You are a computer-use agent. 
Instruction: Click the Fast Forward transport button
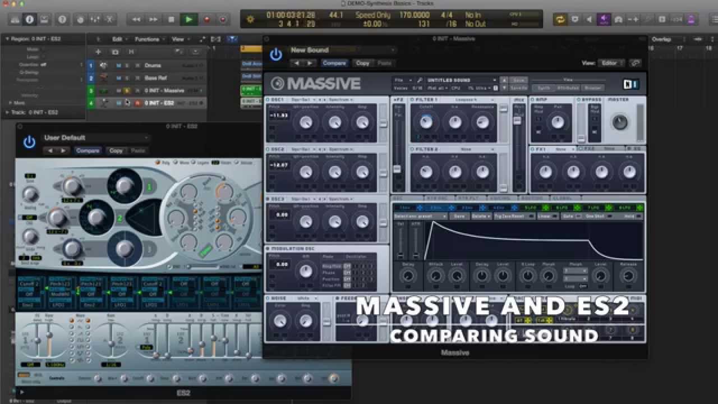click(x=153, y=19)
